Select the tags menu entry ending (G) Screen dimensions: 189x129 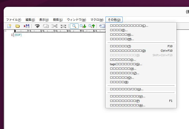126,64
